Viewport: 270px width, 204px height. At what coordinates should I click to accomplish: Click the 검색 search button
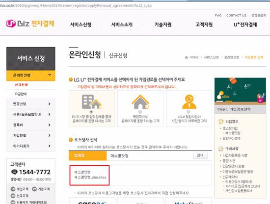pos(200,155)
